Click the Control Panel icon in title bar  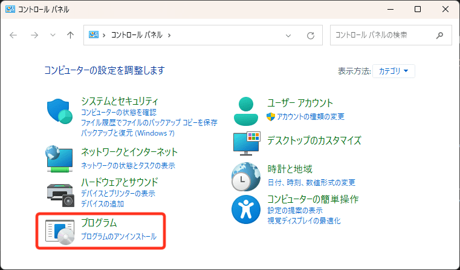pyautogui.click(x=10, y=10)
